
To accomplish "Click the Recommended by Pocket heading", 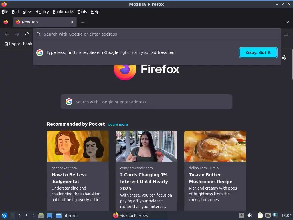I will [x=76, y=124].
